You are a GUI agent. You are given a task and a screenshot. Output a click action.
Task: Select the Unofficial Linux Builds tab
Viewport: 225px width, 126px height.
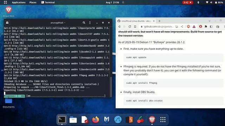136,21
